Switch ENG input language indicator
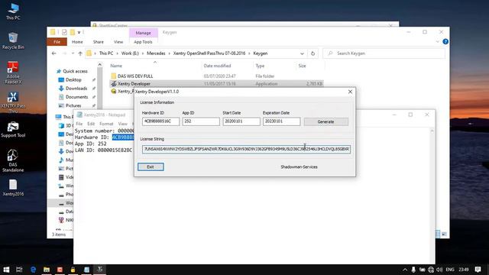Viewport: 489px width, 275px height. 450,270
